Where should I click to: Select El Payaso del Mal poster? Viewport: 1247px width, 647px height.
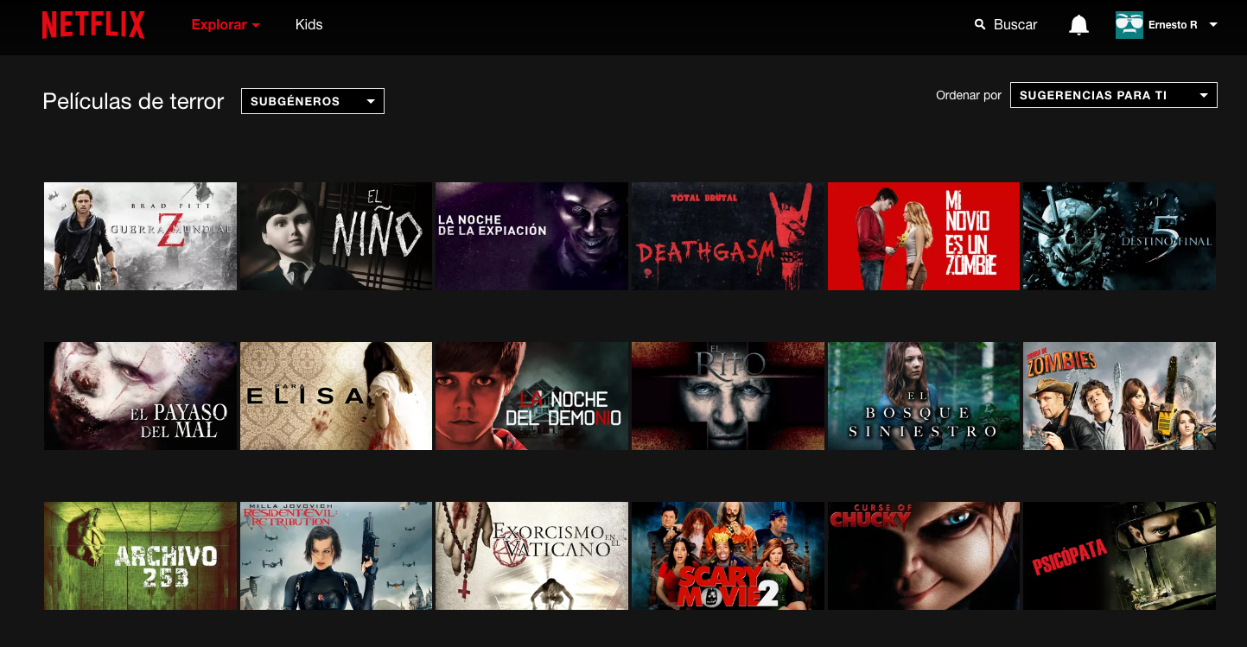point(140,396)
